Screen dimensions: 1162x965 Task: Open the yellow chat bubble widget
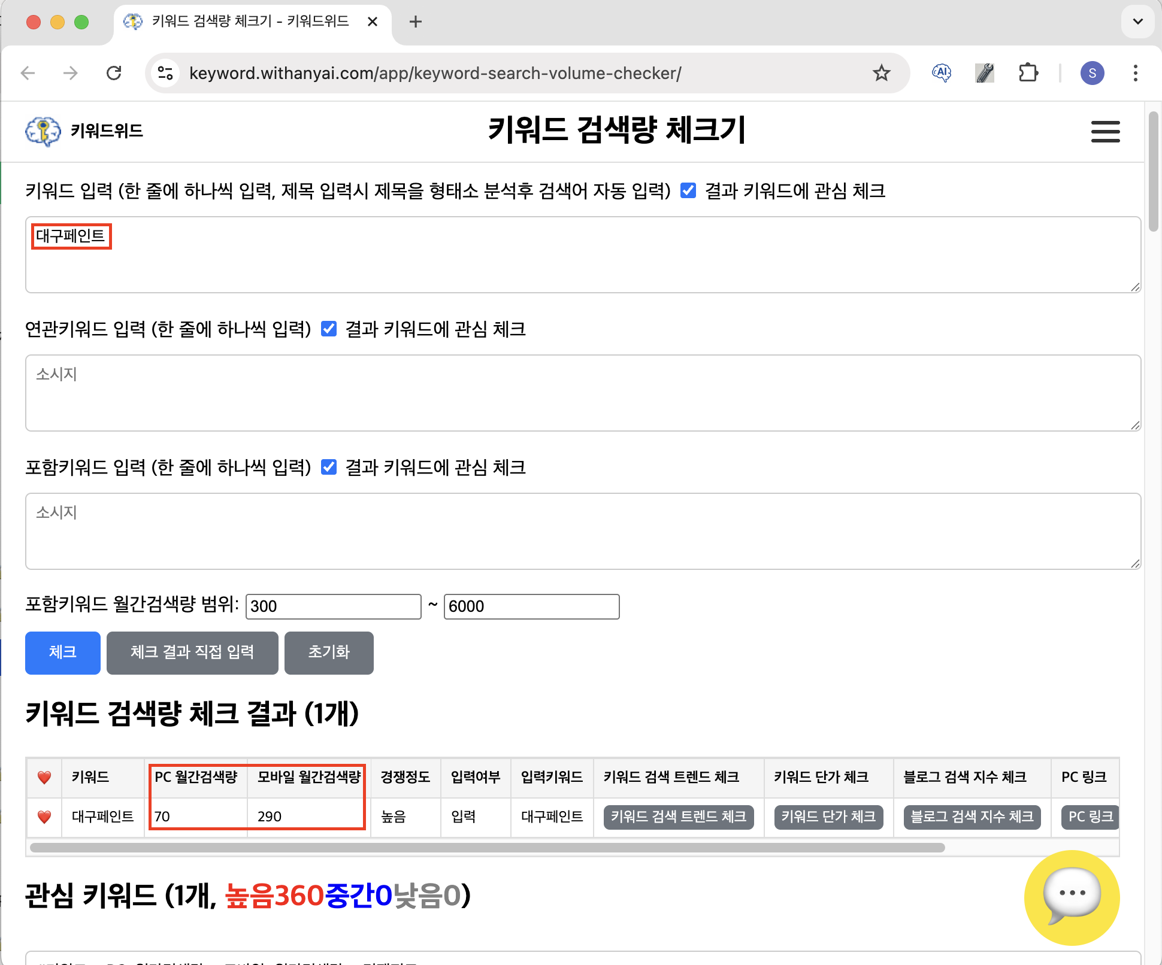(x=1072, y=896)
